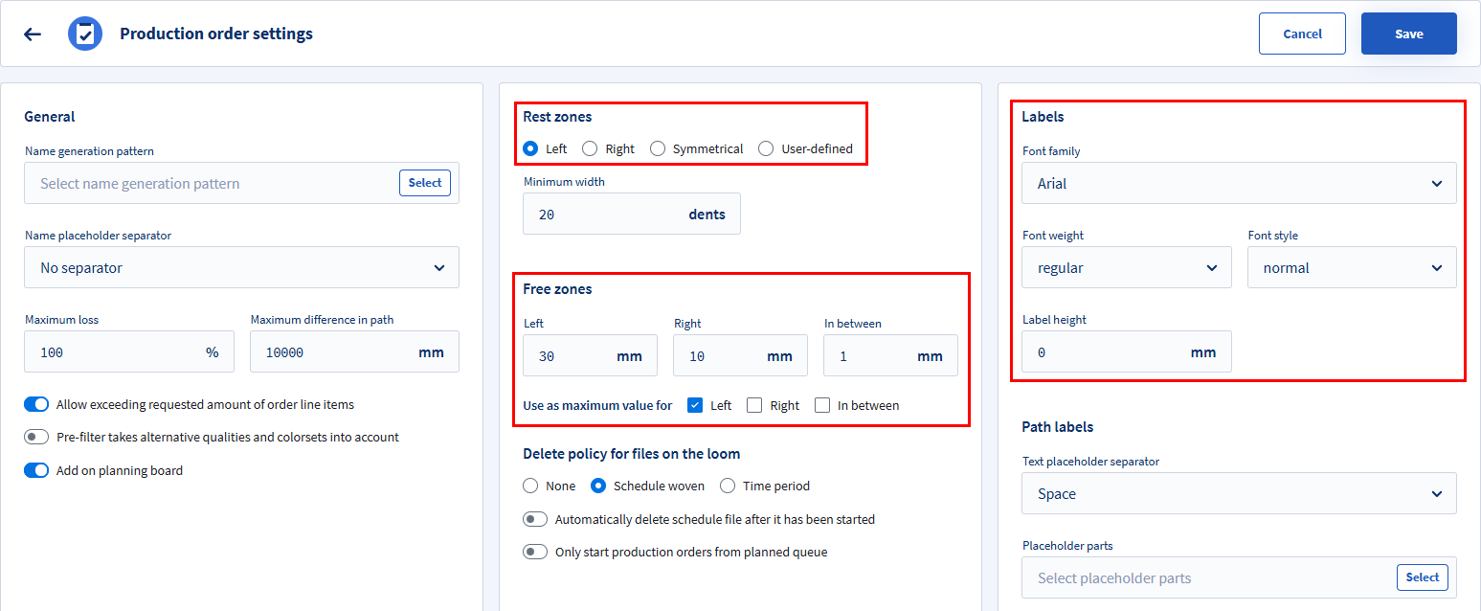Edit Free zones In between field
The image size is (1481, 611).
pyautogui.click(x=890, y=355)
